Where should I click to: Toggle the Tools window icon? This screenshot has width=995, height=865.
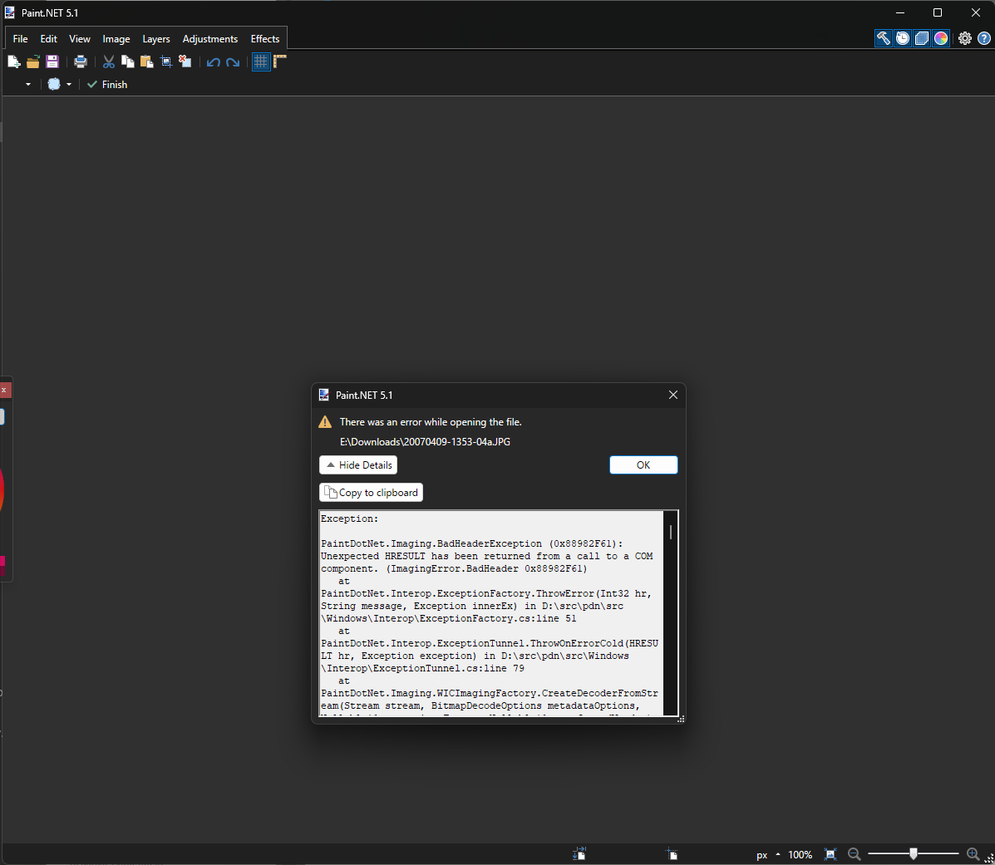[x=884, y=39]
